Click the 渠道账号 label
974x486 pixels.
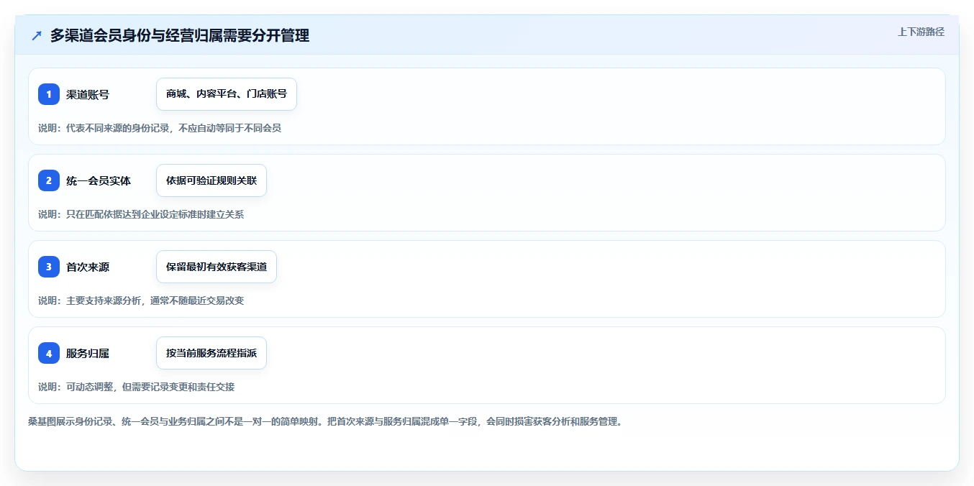coord(88,94)
